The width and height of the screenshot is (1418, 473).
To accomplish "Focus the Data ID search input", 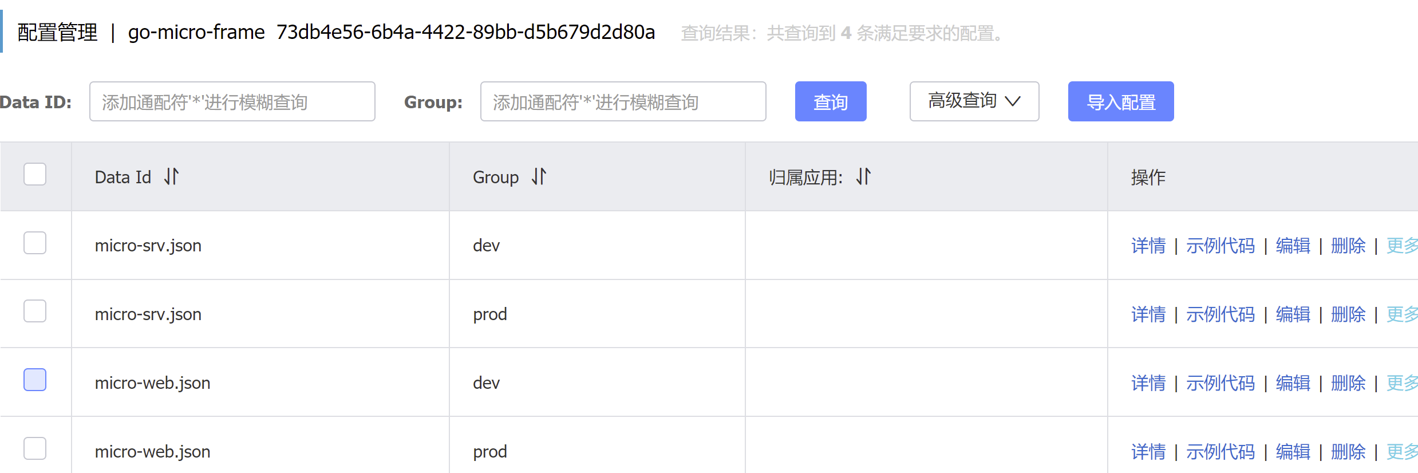I will tap(232, 101).
